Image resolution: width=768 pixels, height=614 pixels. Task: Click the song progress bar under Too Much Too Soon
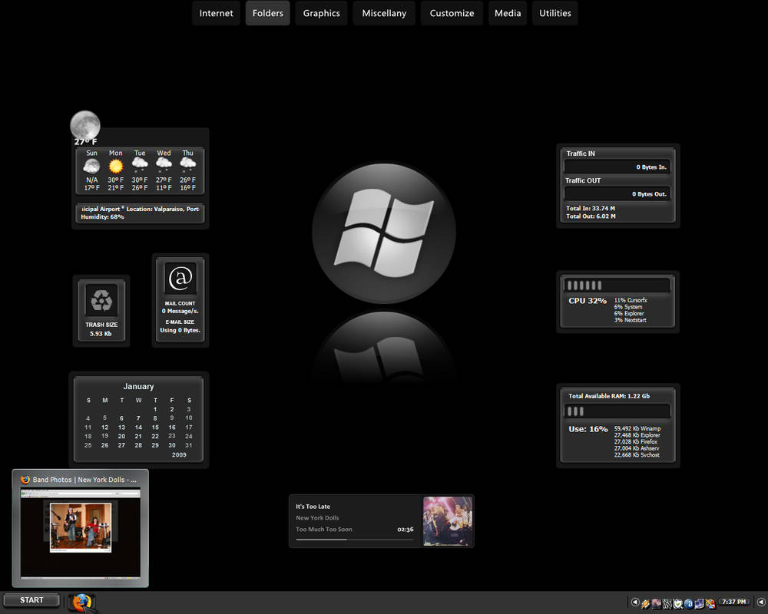(x=353, y=540)
